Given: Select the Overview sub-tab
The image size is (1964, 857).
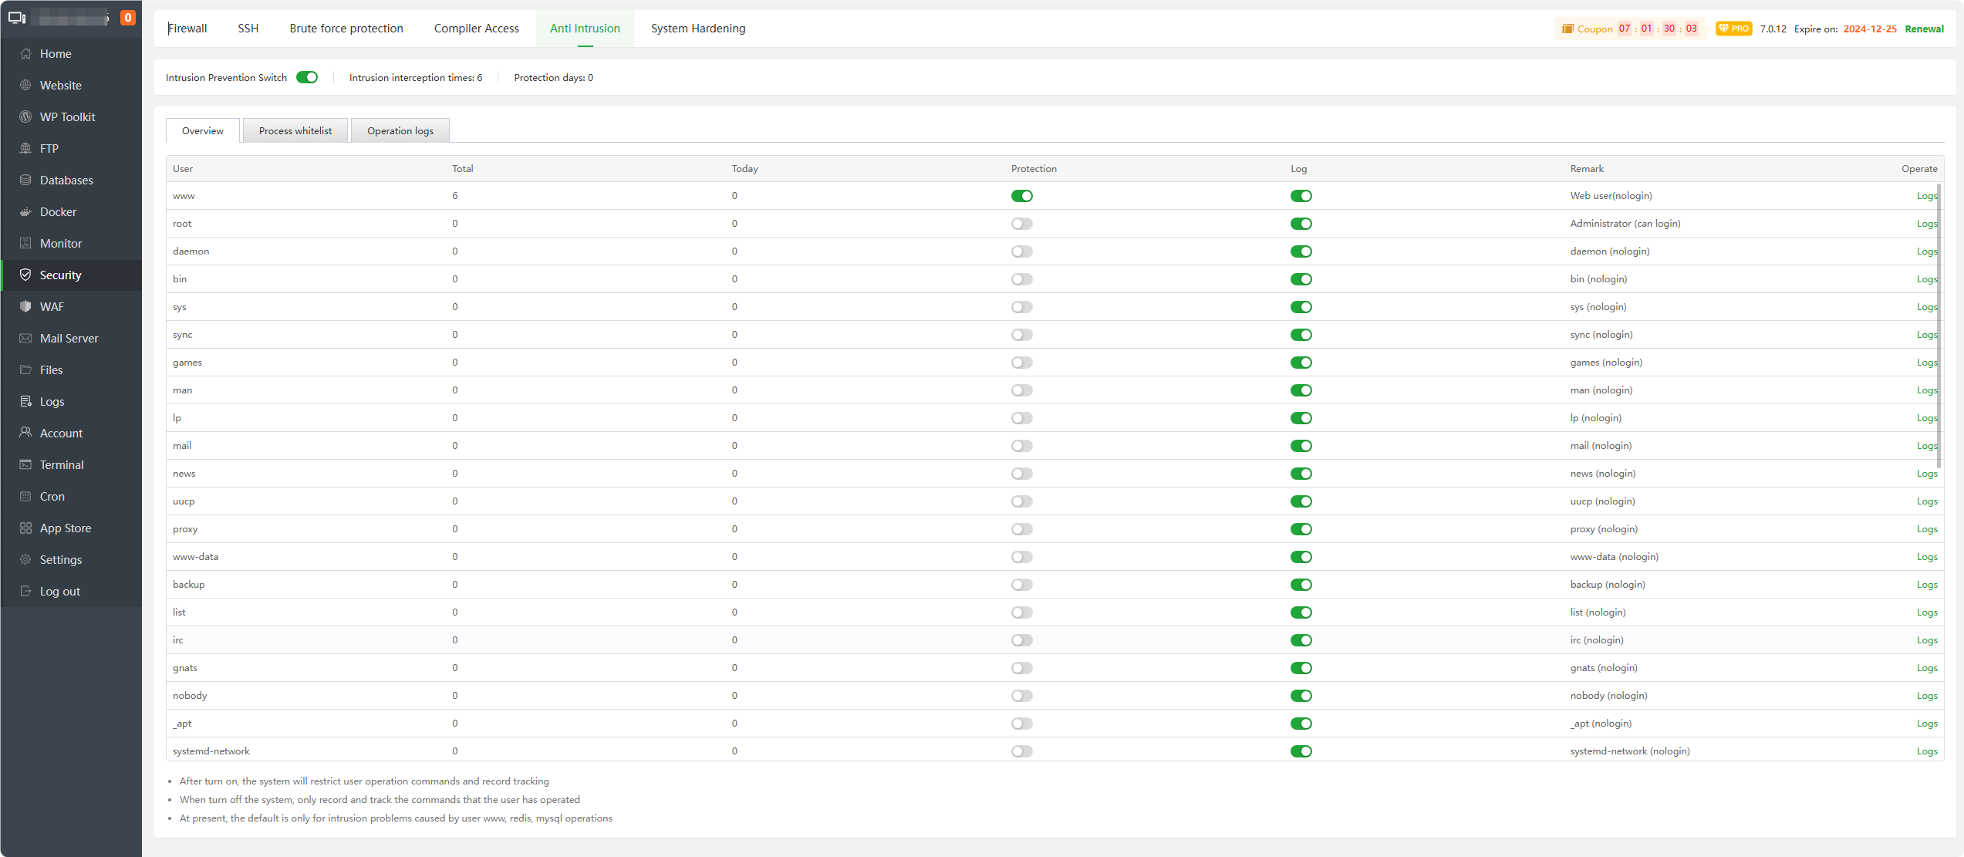Looking at the screenshot, I should click(203, 130).
